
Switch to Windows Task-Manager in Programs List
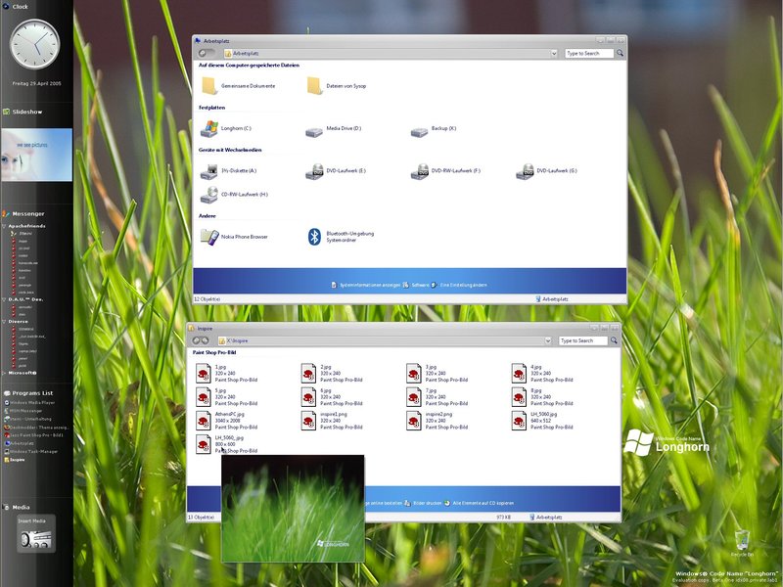[35, 451]
